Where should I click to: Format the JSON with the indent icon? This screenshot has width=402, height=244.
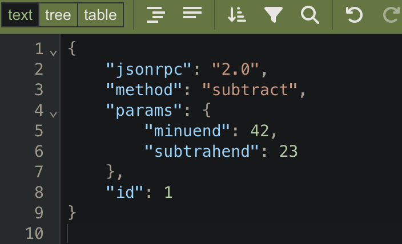(x=155, y=15)
